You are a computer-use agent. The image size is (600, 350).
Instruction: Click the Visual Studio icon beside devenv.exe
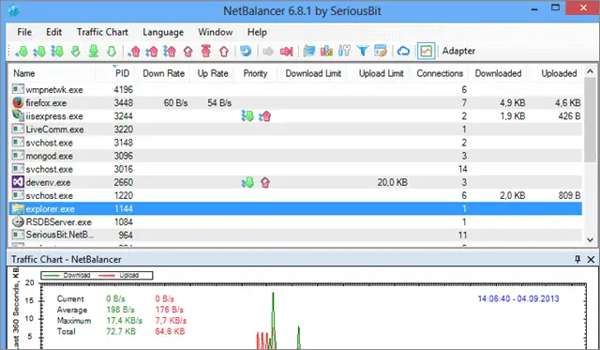pyautogui.click(x=18, y=182)
